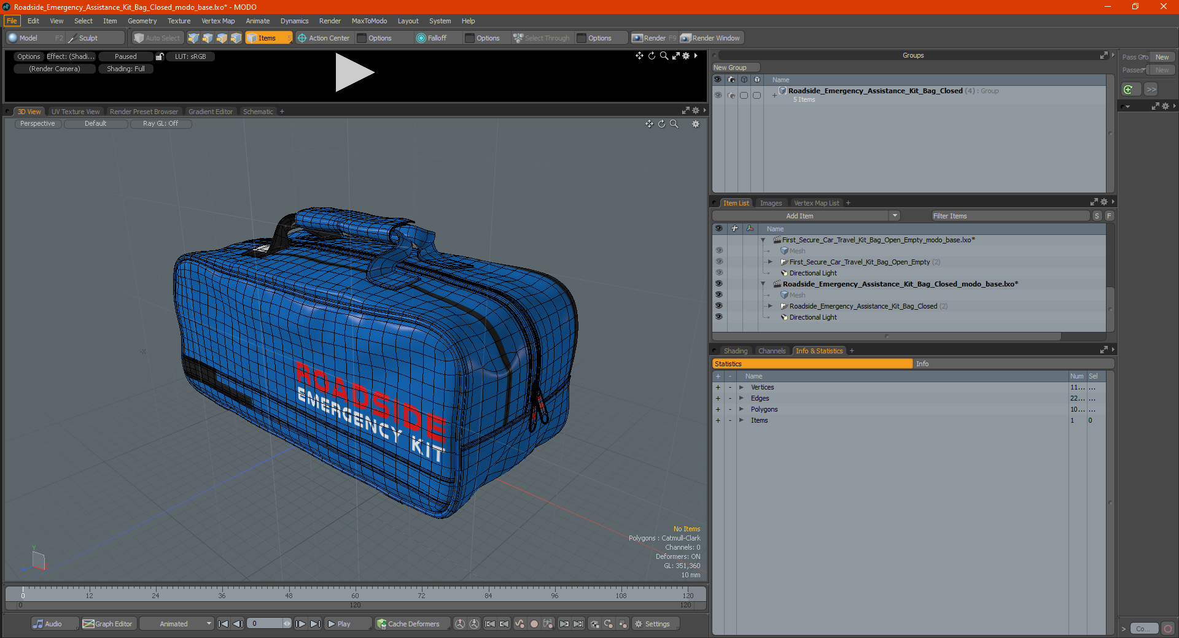Click the Add Item button
This screenshot has width=1179, height=638.
coord(800,216)
